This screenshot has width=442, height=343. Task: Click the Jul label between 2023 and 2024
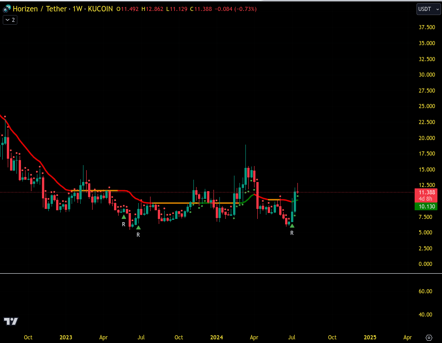click(x=141, y=338)
